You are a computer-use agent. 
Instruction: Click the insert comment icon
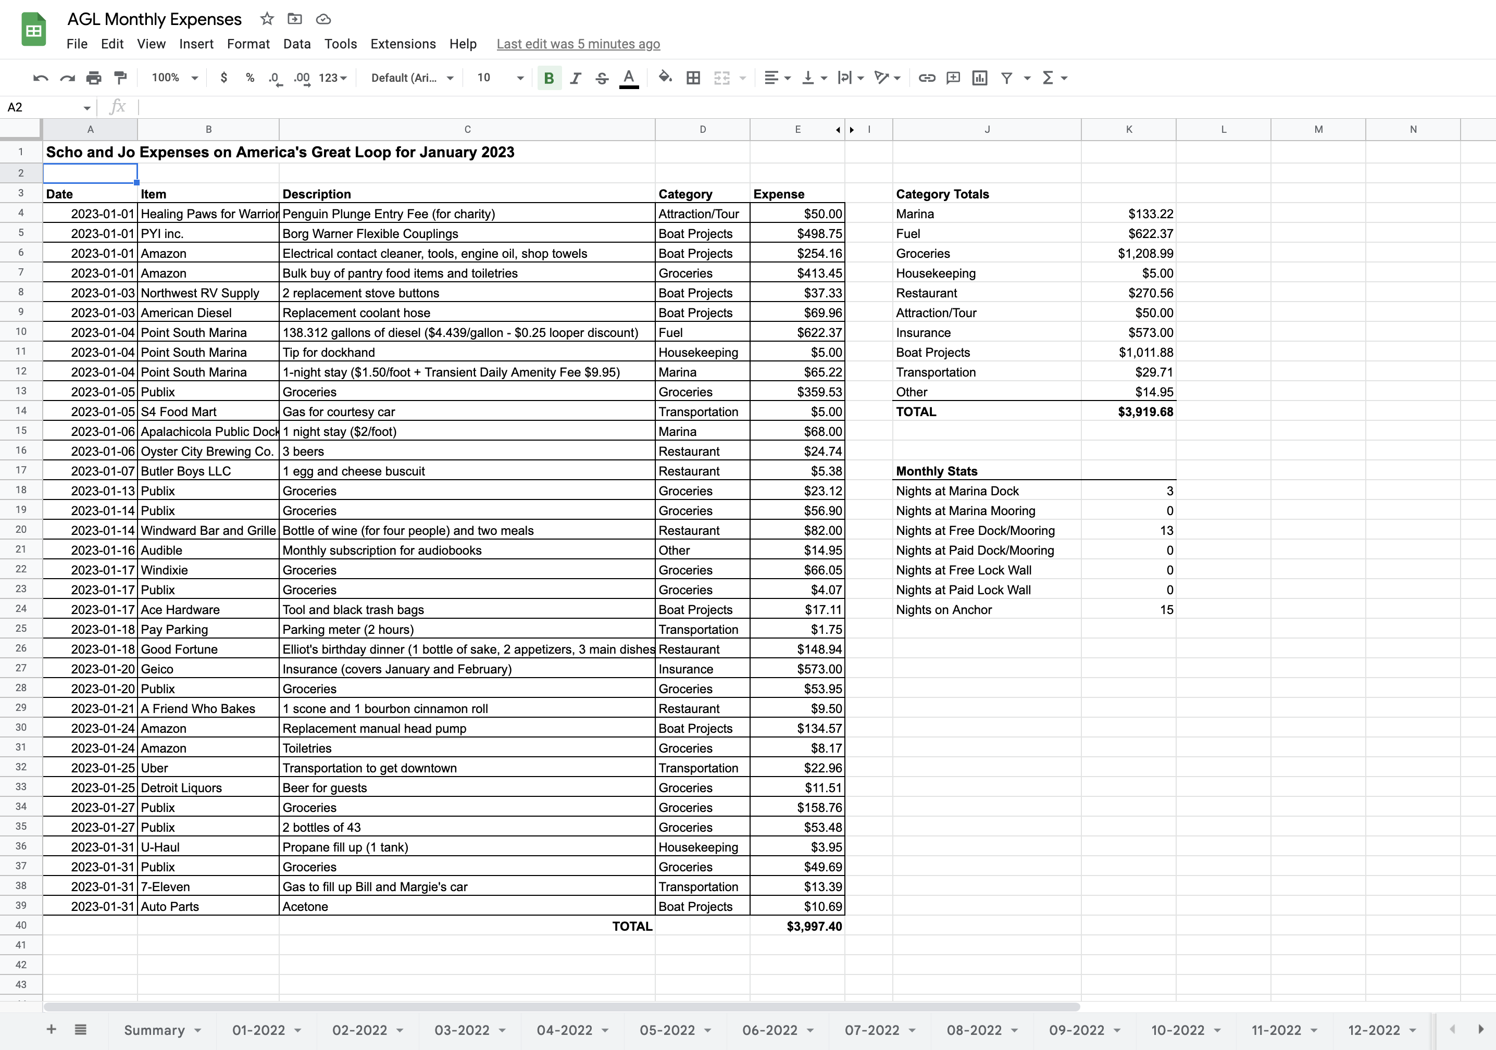pyautogui.click(x=953, y=78)
